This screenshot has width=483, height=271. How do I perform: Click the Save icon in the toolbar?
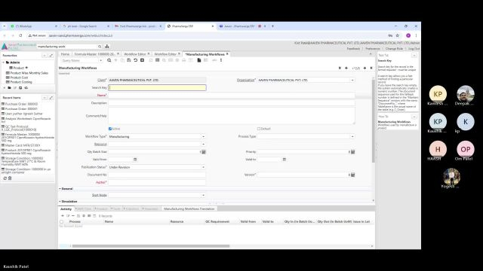tap(129, 60)
